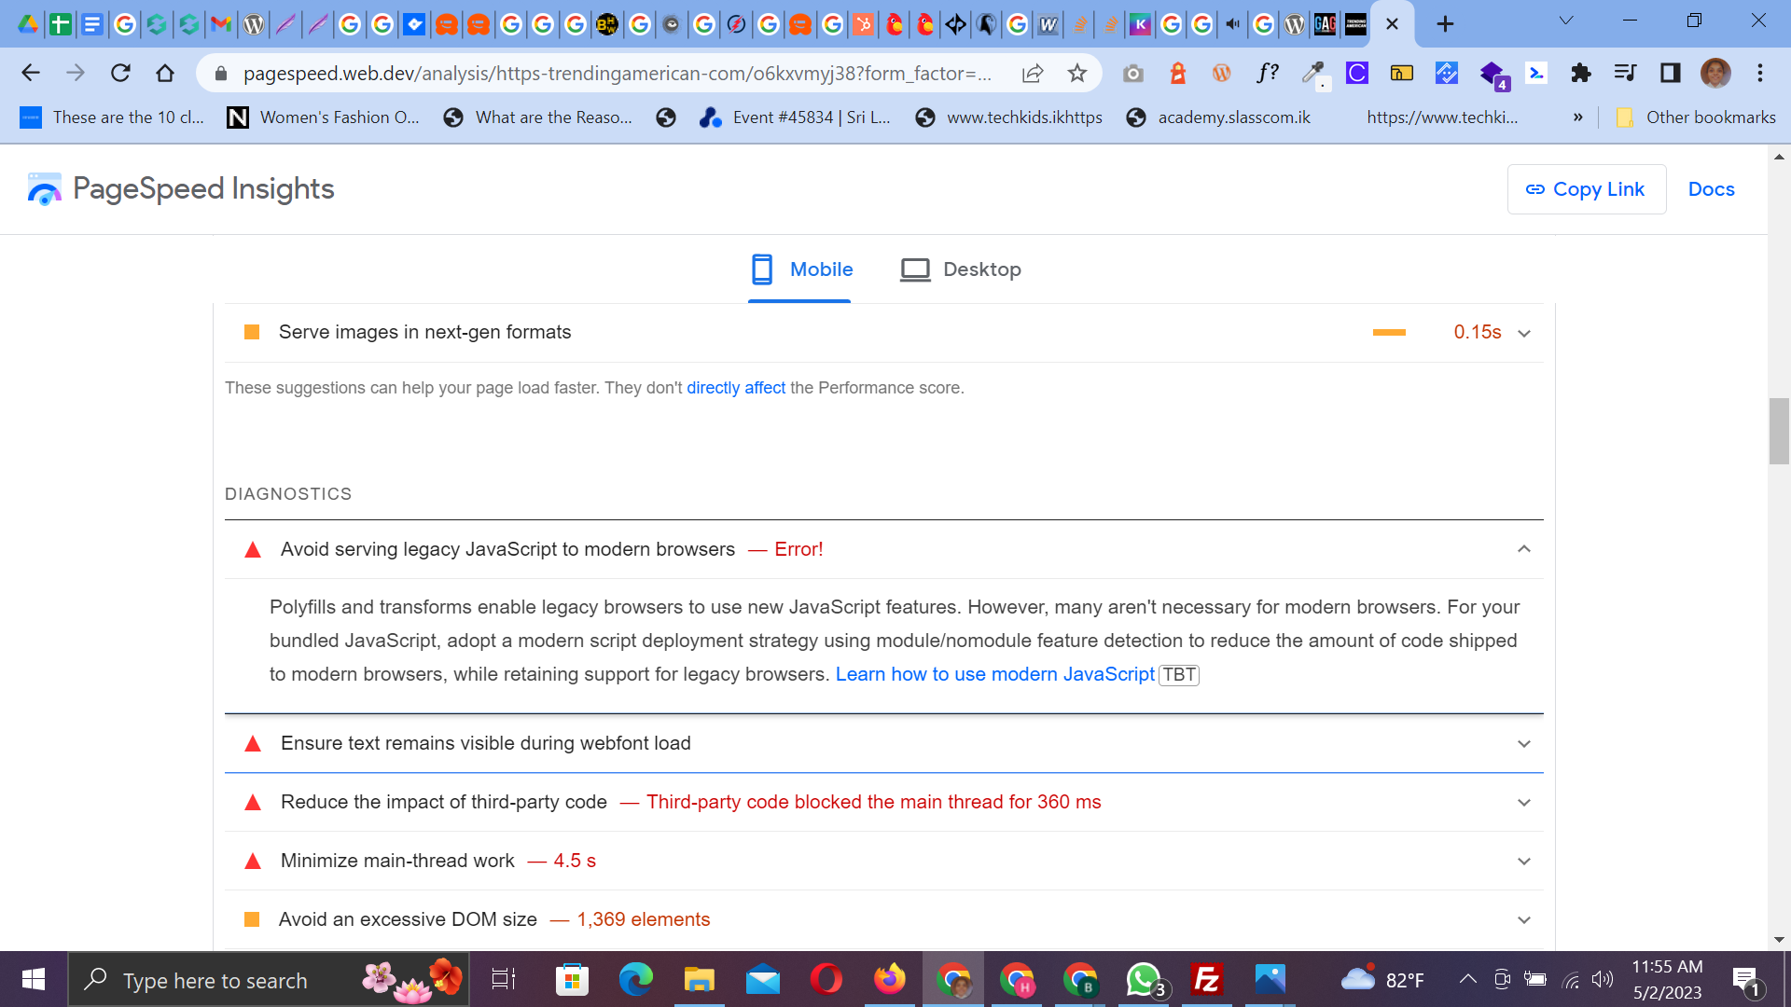The width and height of the screenshot is (1791, 1007).
Task: Click the PageSpeed Insights logo
Action: click(x=181, y=189)
